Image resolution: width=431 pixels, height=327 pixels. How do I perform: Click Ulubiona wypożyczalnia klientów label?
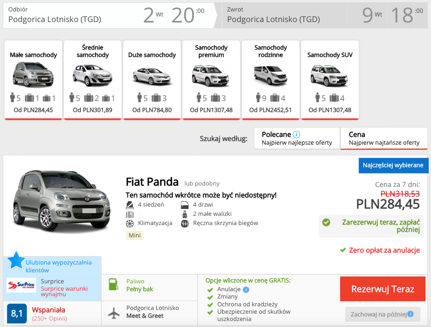[58, 266]
